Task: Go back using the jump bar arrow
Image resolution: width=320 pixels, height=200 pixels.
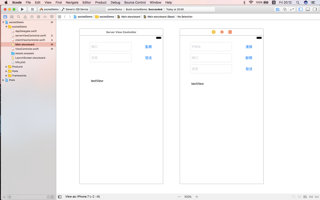Action: tap(65, 17)
